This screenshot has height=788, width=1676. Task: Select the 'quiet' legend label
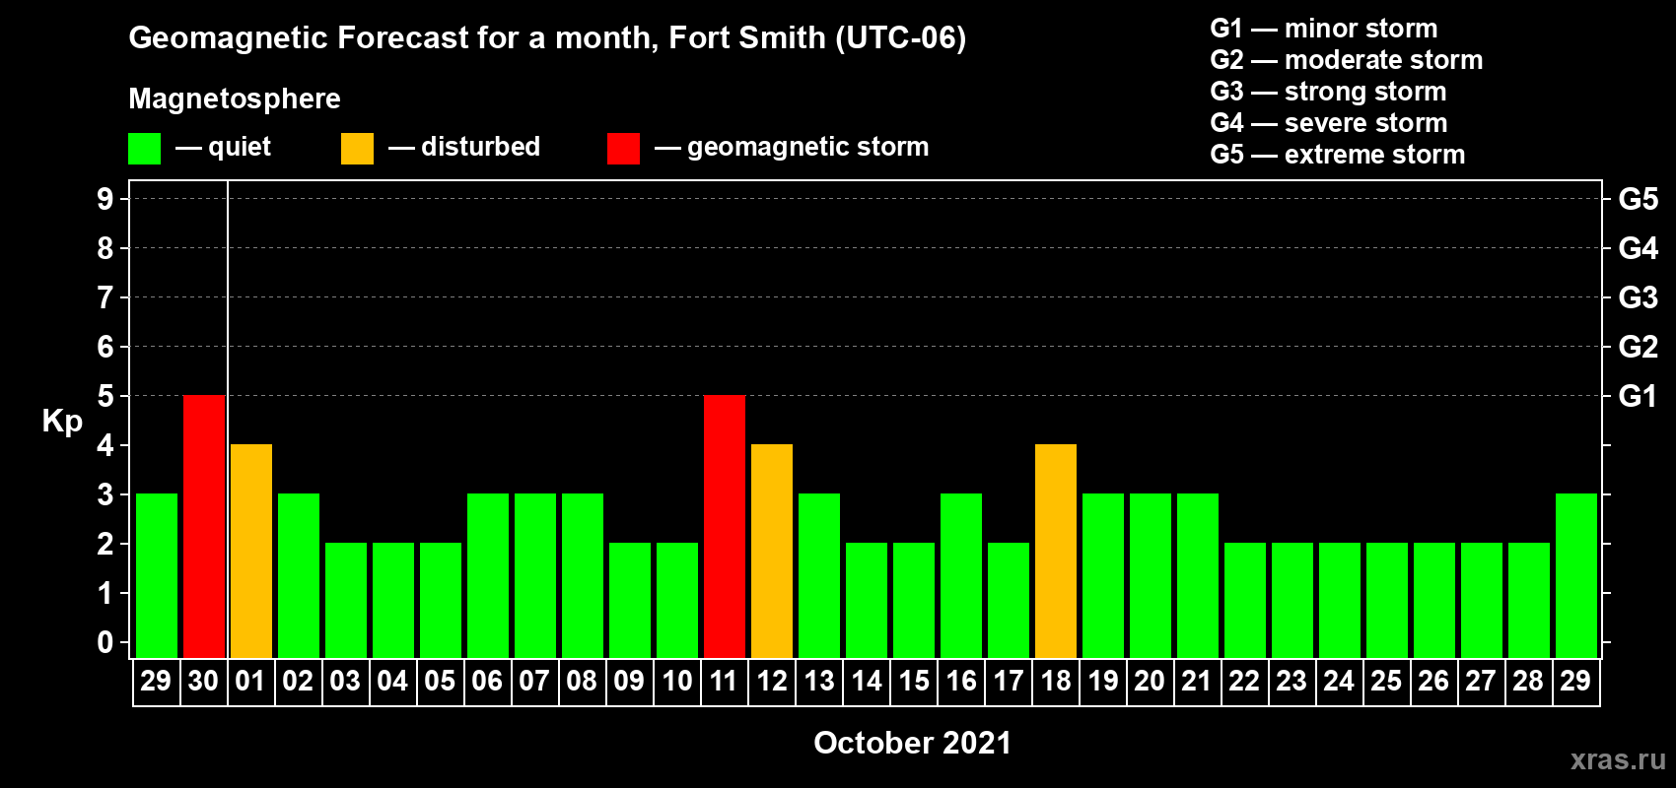(x=240, y=147)
